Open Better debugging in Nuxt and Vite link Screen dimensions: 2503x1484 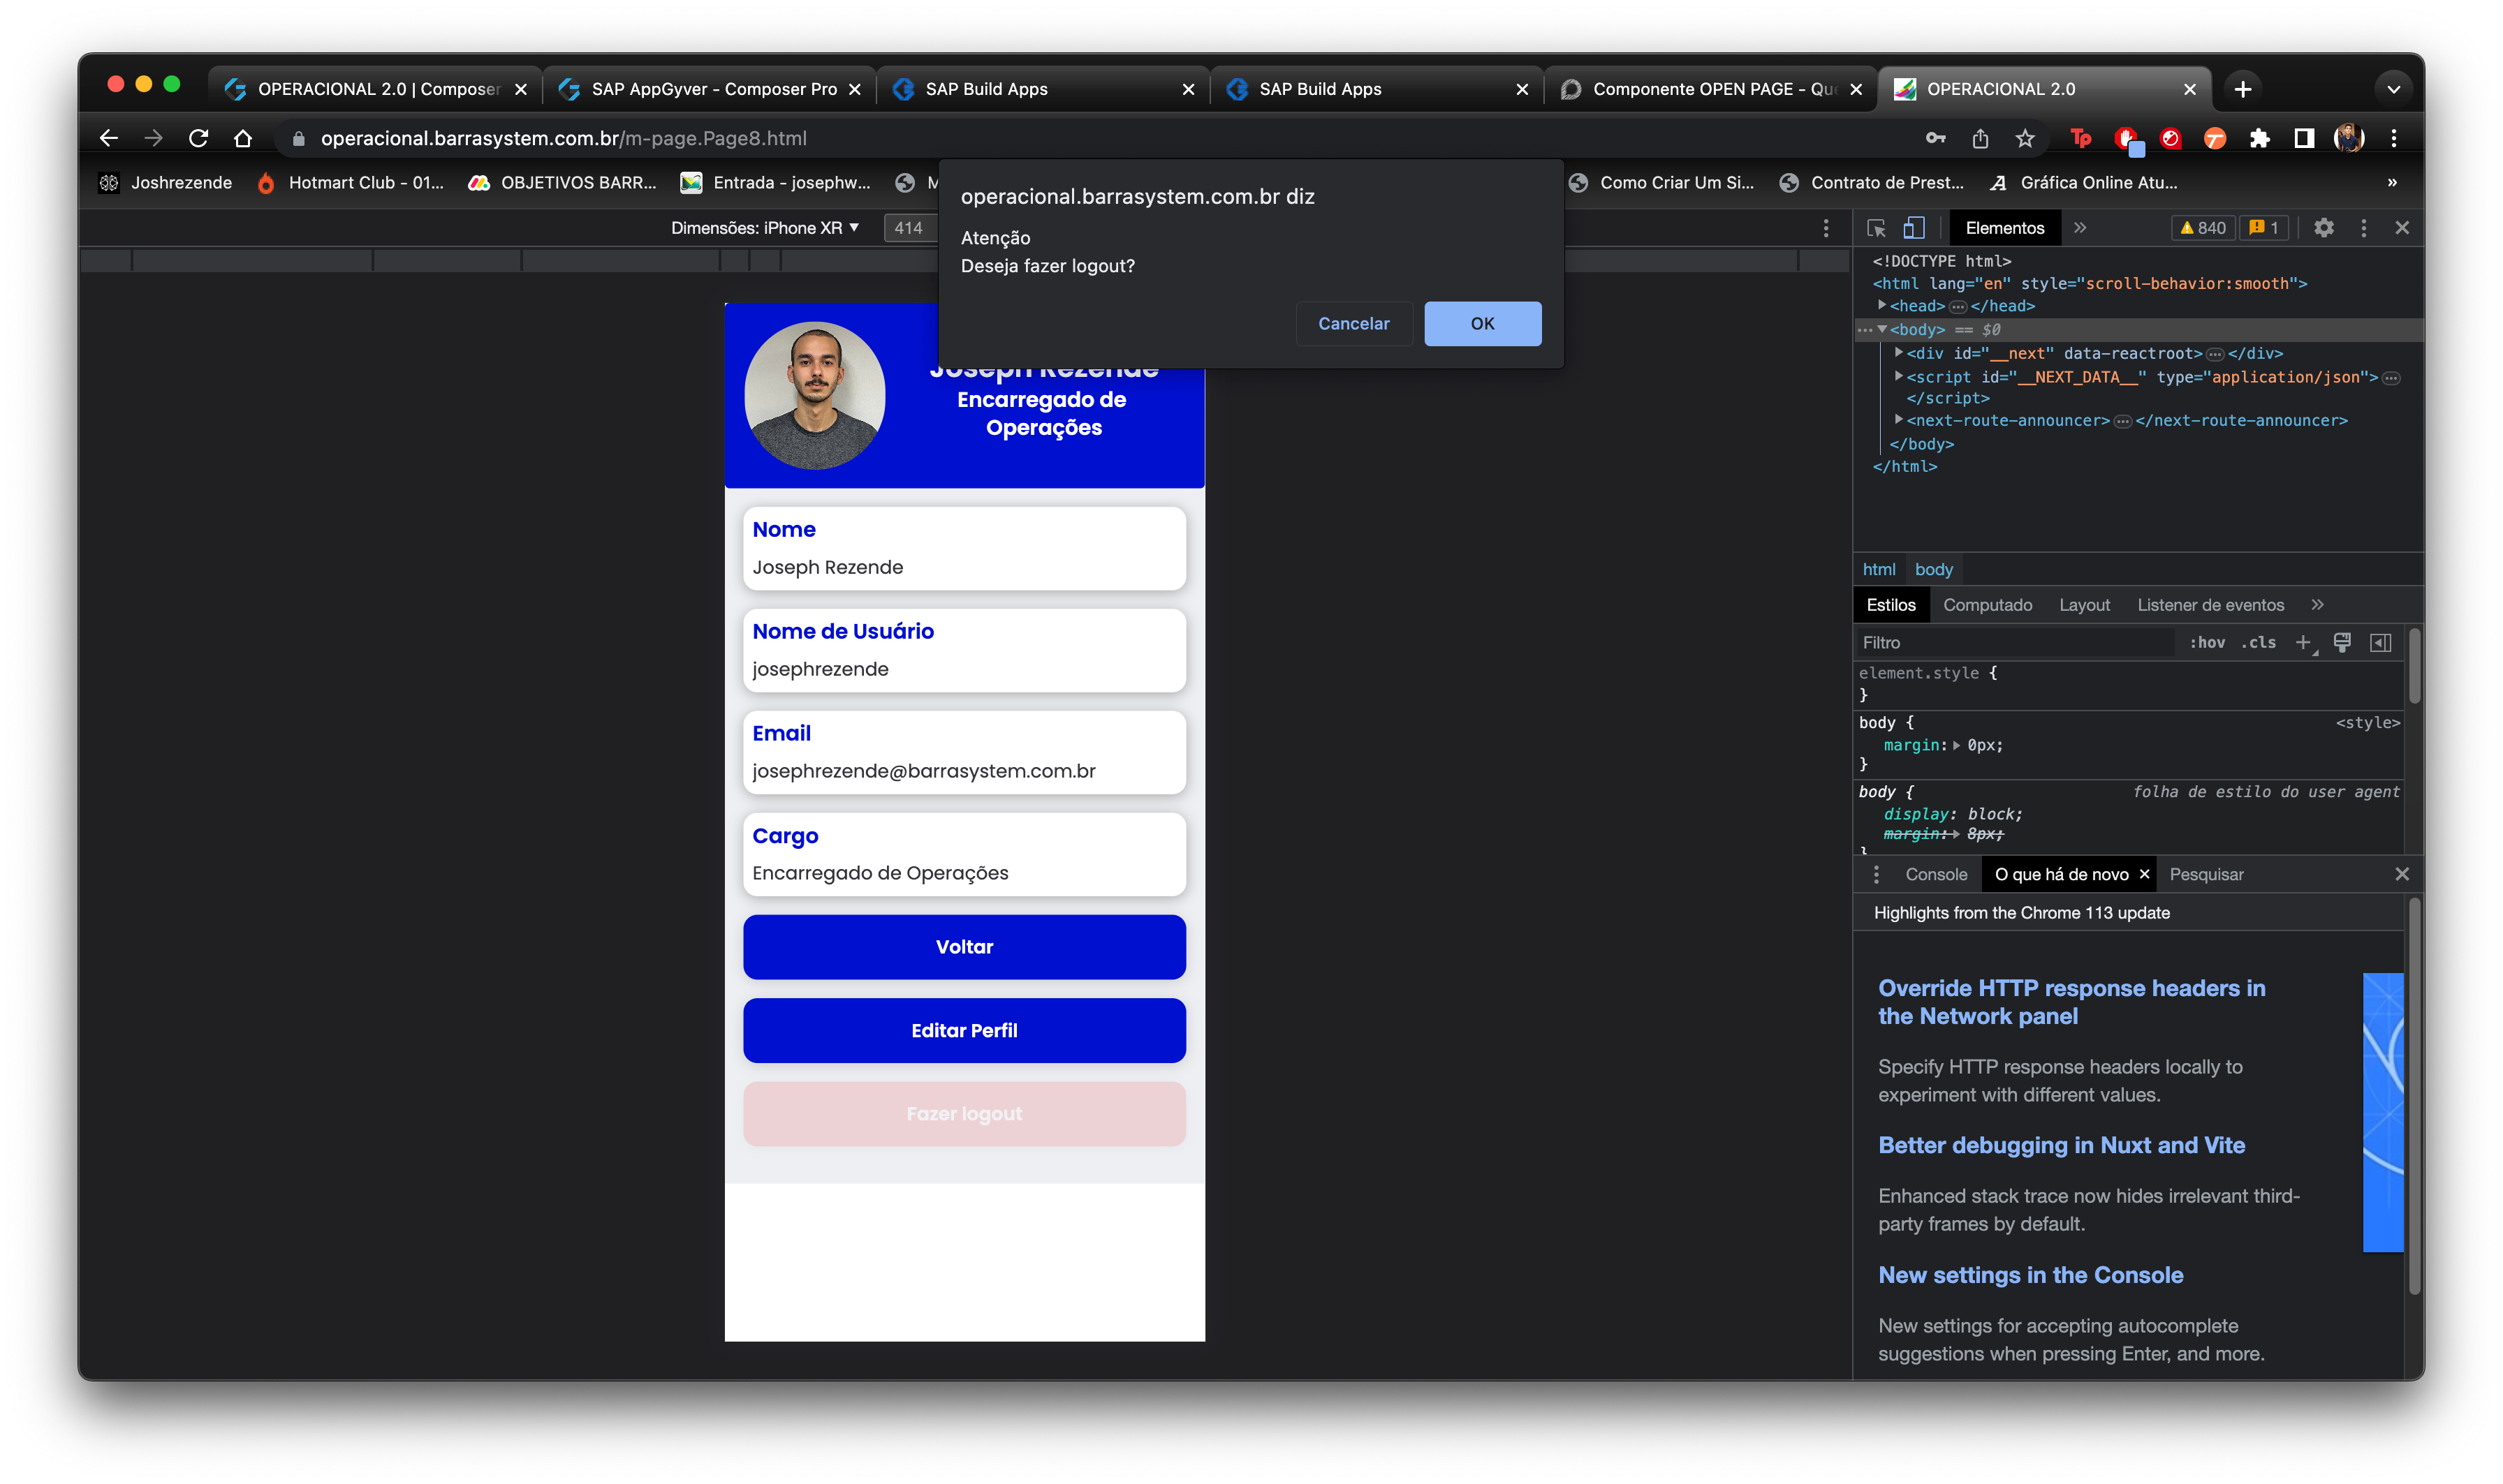pos(2061,1145)
